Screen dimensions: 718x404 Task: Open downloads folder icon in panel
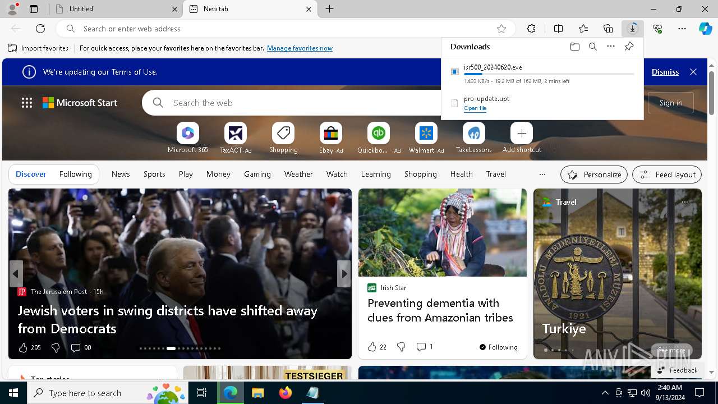574,47
